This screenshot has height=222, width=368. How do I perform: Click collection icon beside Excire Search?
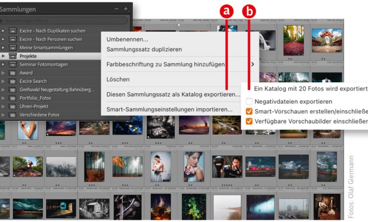tap(13, 82)
